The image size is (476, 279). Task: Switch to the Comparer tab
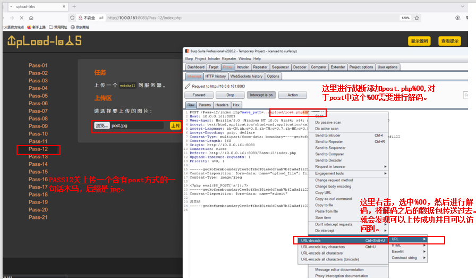[x=318, y=67]
